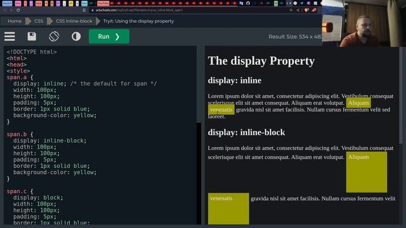Click the large inline-block yellow 'venenatis' box
This screenshot has height=228, width=406.
coord(228,208)
